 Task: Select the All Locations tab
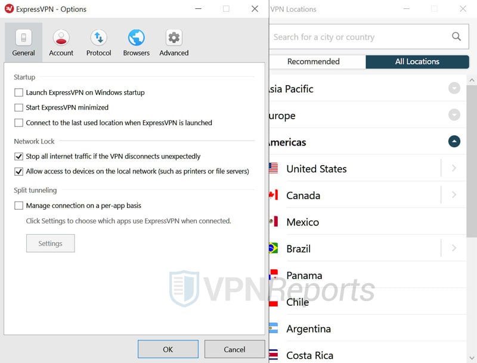pos(417,62)
